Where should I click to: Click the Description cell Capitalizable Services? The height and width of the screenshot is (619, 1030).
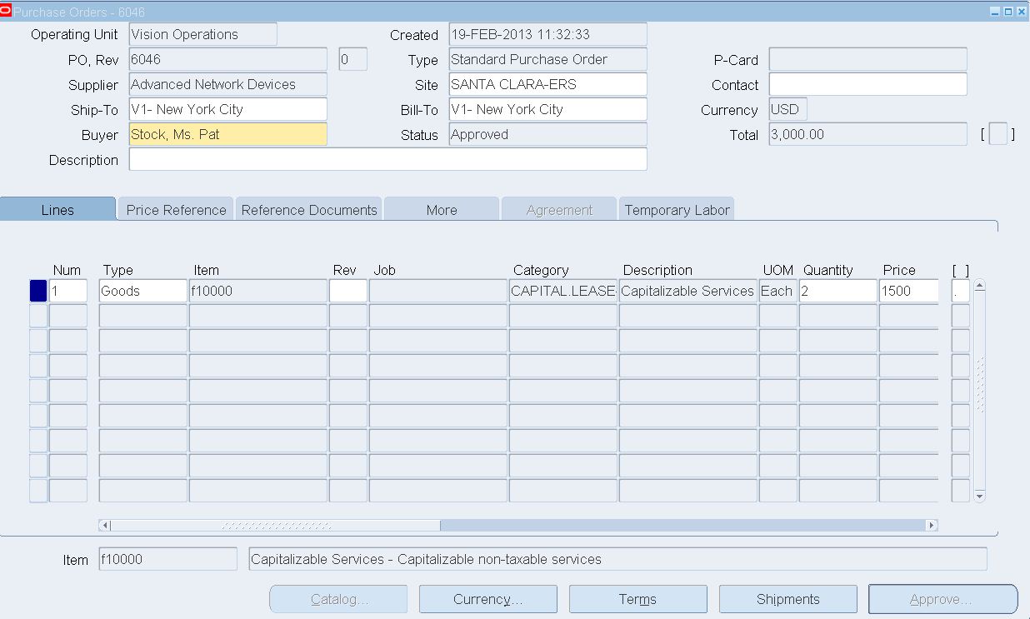click(687, 291)
